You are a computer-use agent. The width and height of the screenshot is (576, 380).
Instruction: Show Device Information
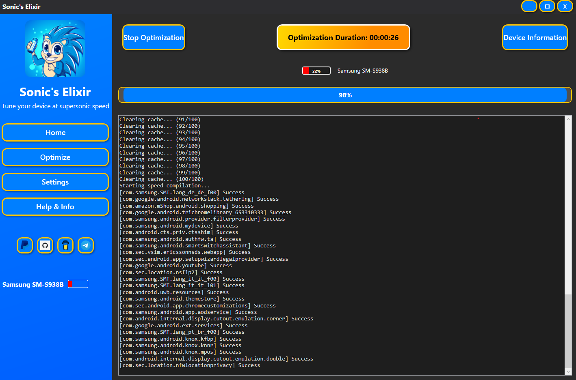click(535, 37)
